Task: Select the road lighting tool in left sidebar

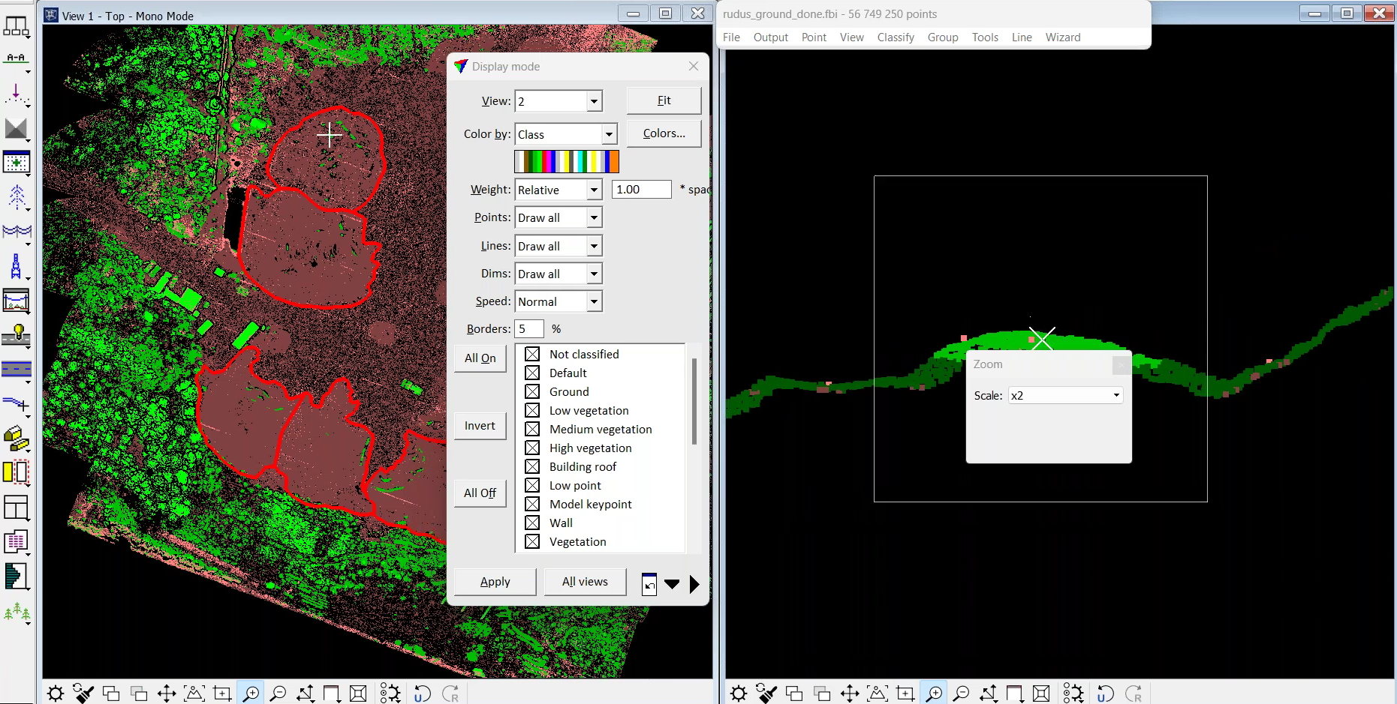Action: [x=16, y=335]
